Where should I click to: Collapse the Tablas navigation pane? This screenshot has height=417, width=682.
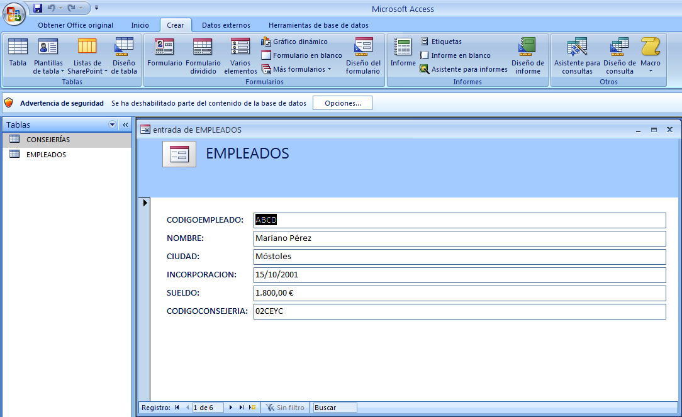125,125
